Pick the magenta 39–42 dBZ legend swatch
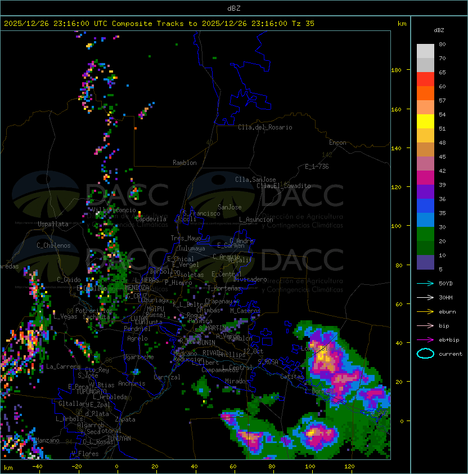Screen dimensions: 468x474 425,178
